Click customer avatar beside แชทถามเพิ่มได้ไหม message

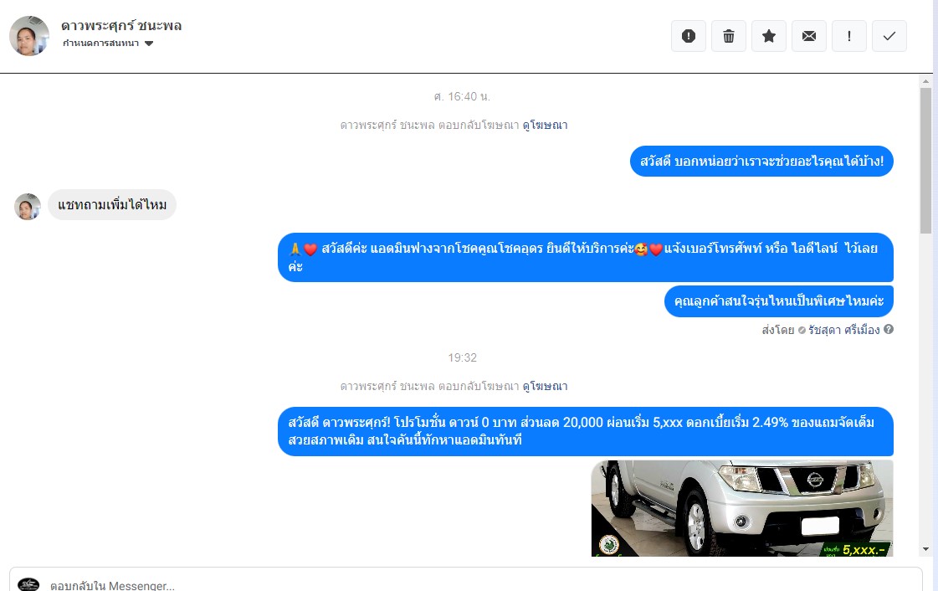pos(28,207)
